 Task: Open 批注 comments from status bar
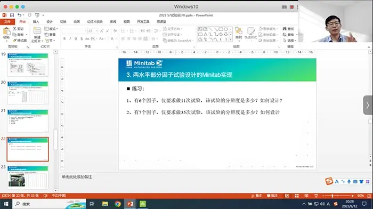coord(272,196)
